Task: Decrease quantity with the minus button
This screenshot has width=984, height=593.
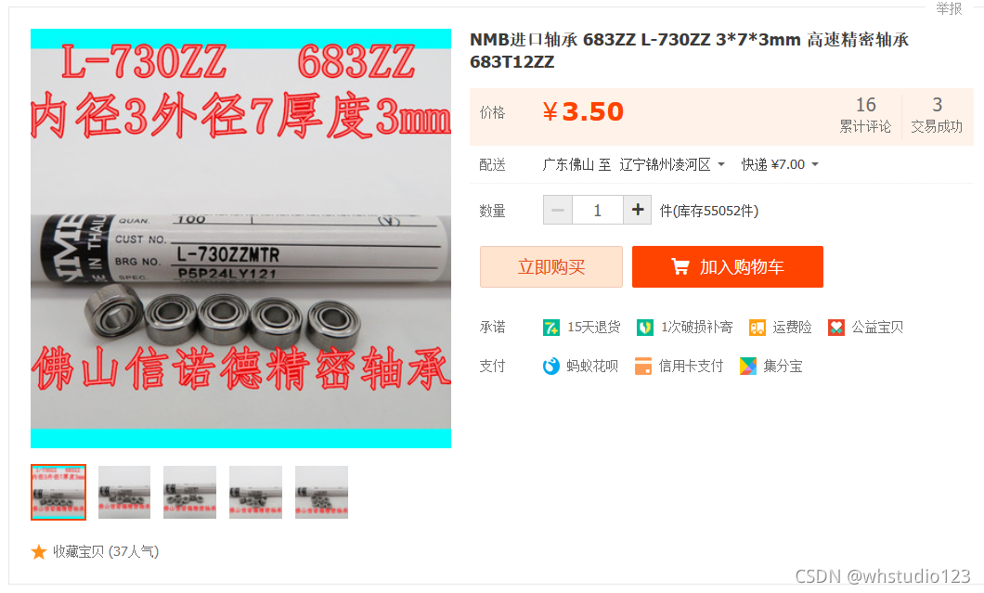Action: pos(557,210)
